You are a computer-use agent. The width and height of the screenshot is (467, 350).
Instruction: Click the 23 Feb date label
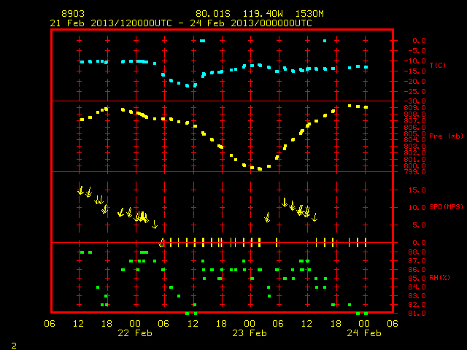click(250, 333)
